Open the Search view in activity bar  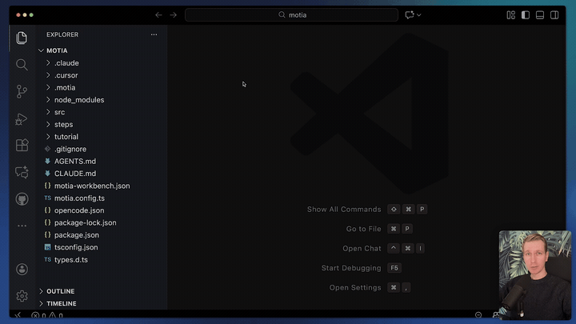click(22, 65)
